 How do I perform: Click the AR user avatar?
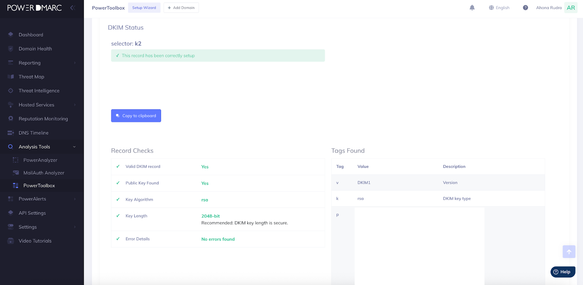tap(571, 8)
